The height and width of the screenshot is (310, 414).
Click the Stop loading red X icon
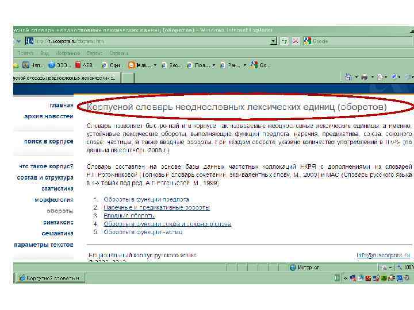point(296,41)
